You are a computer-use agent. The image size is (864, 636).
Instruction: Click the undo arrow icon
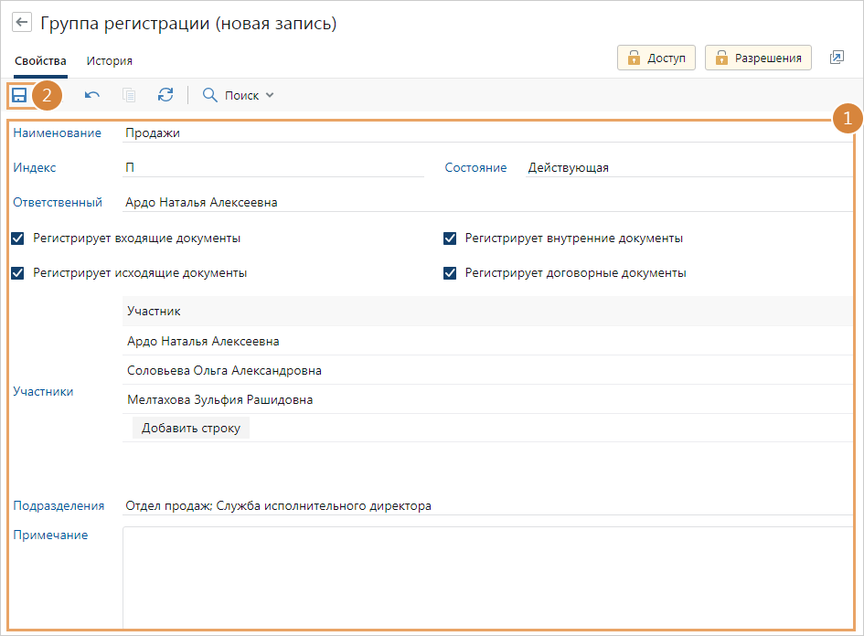coord(92,95)
